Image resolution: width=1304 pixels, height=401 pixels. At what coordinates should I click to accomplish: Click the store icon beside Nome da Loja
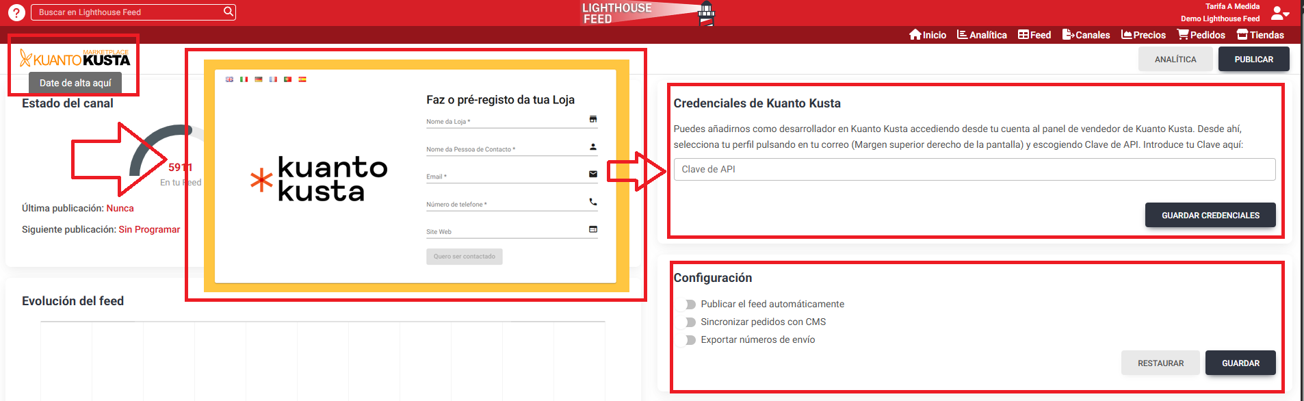593,119
